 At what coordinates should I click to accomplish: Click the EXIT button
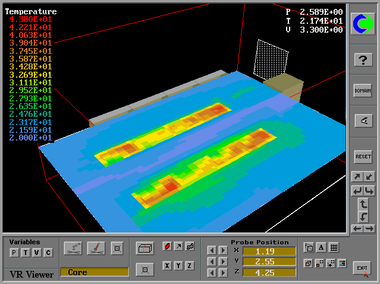(362, 267)
